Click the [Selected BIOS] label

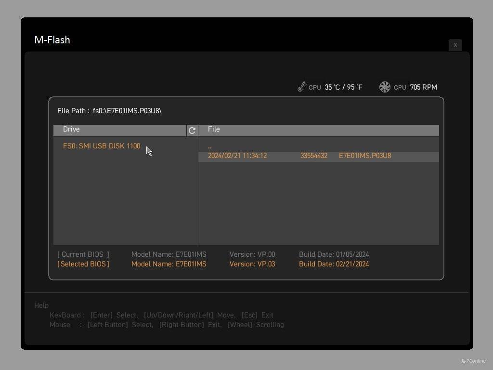click(x=83, y=264)
